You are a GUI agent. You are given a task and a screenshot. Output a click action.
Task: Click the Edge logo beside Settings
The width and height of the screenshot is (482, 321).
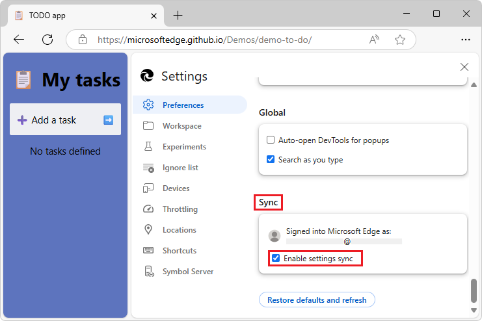pos(147,75)
